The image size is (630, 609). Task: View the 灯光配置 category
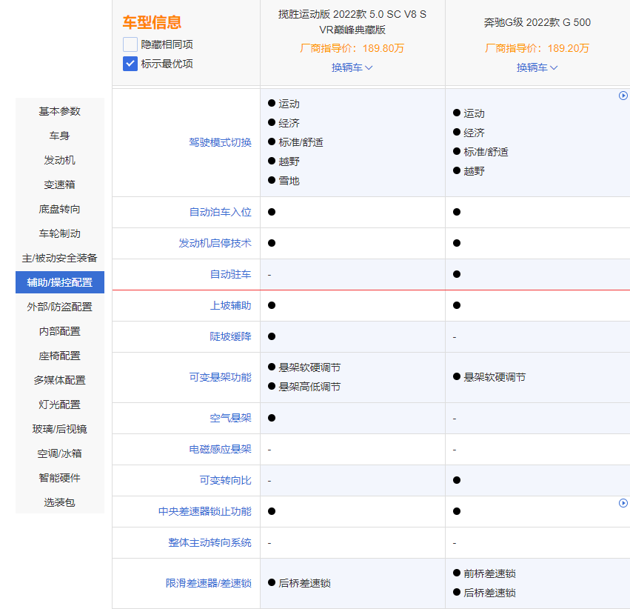click(59, 405)
